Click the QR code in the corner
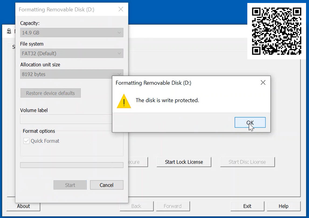This screenshot has height=218, width=309. tap(277, 32)
